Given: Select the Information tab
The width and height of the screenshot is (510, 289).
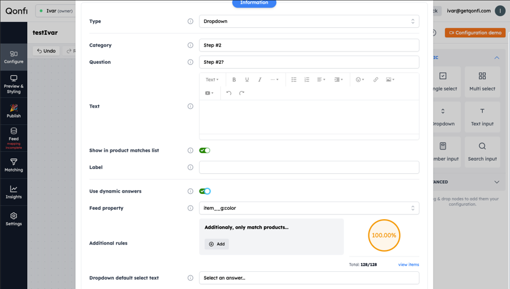Looking at the screenshot, I should point(254,3).
